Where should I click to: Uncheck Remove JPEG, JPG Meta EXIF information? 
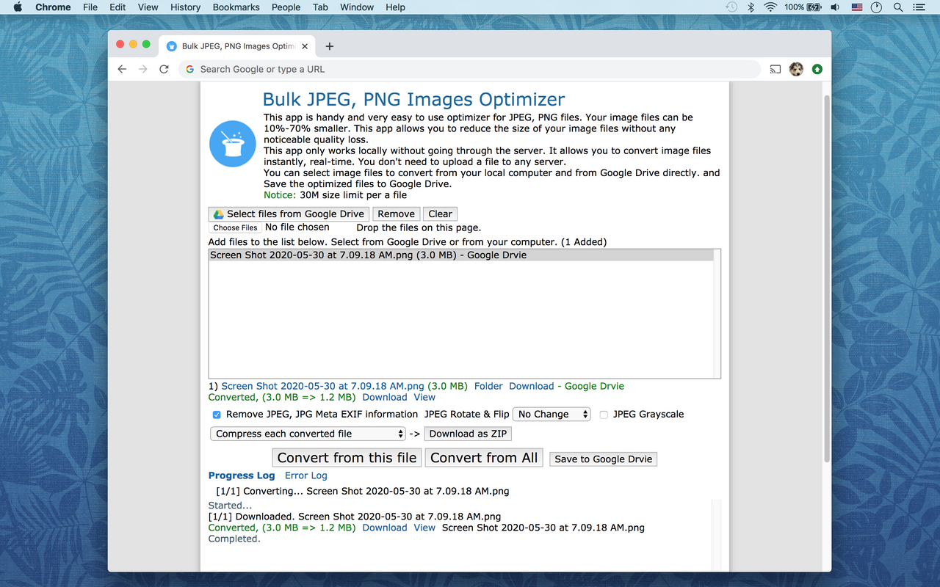point(216,414)
